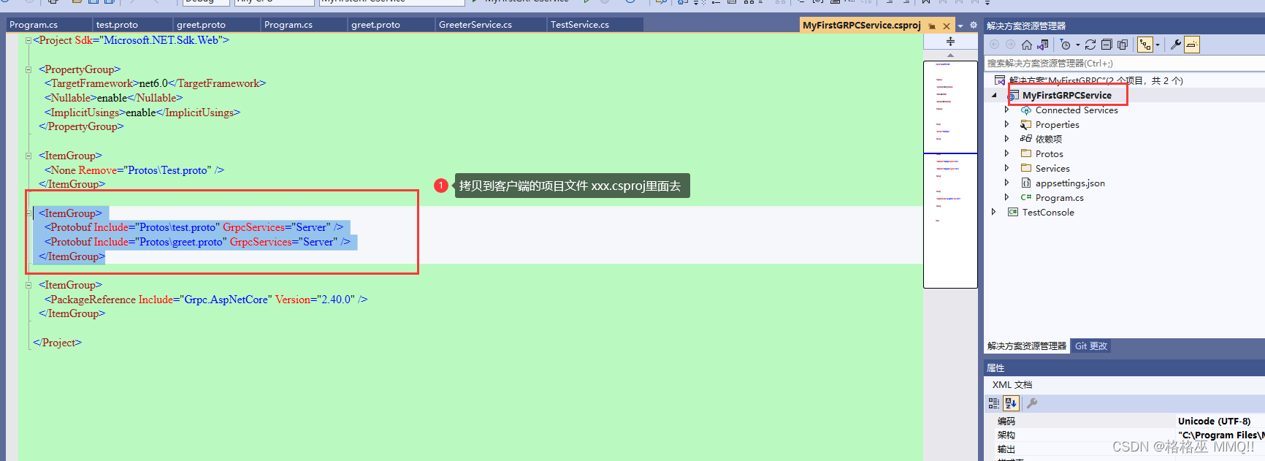Switch to GreeterService.cs editor tab
The image size is (1265, 461).
[x=490, y=25]
